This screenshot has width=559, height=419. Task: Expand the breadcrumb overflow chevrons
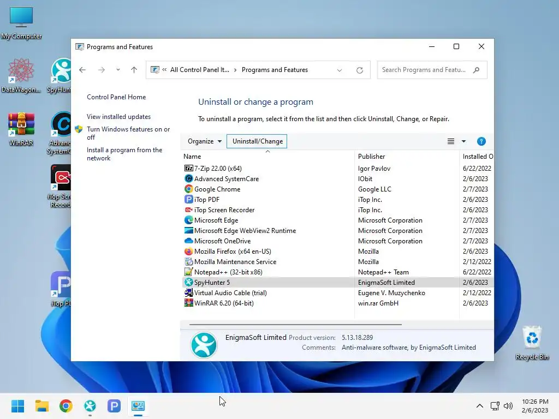(164, 70)
